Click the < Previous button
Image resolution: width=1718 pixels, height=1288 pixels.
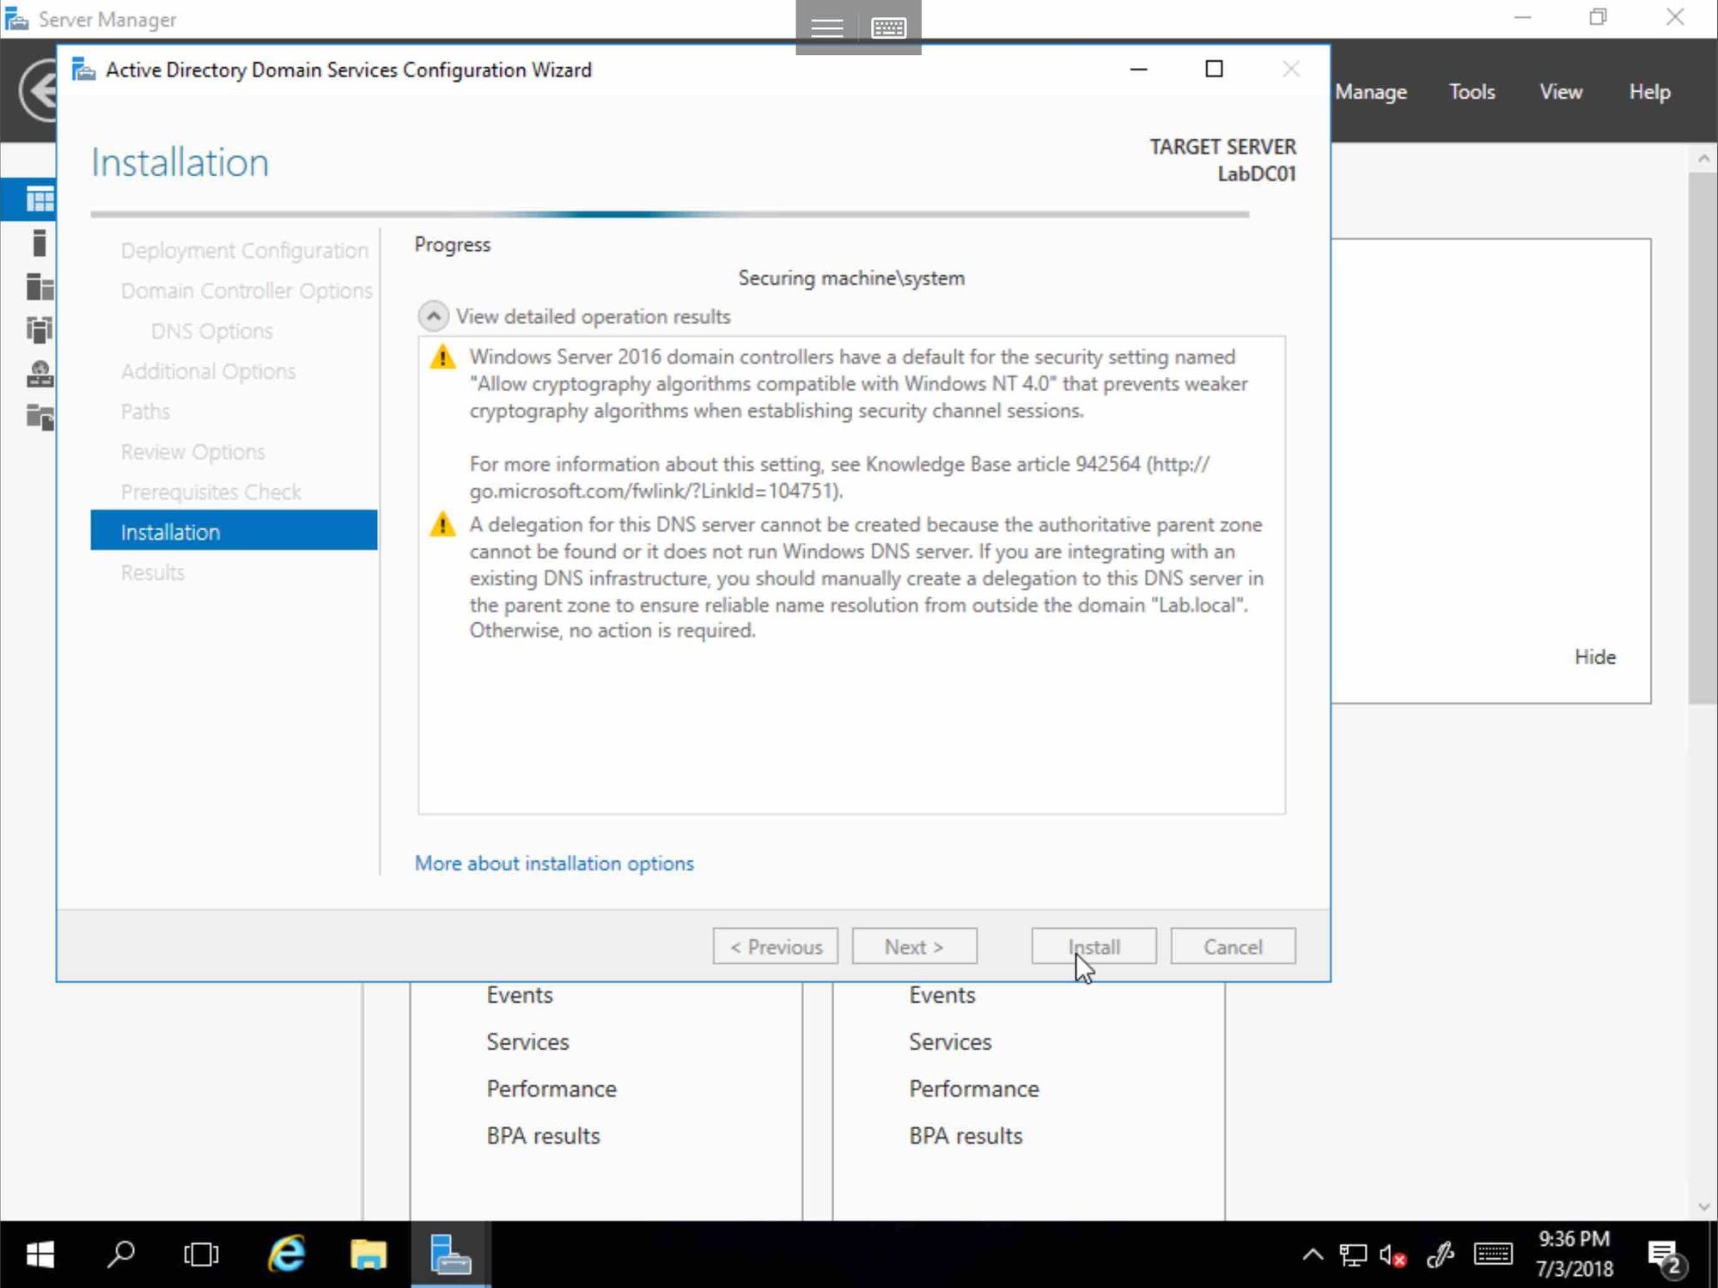click(x=775, y=946)
